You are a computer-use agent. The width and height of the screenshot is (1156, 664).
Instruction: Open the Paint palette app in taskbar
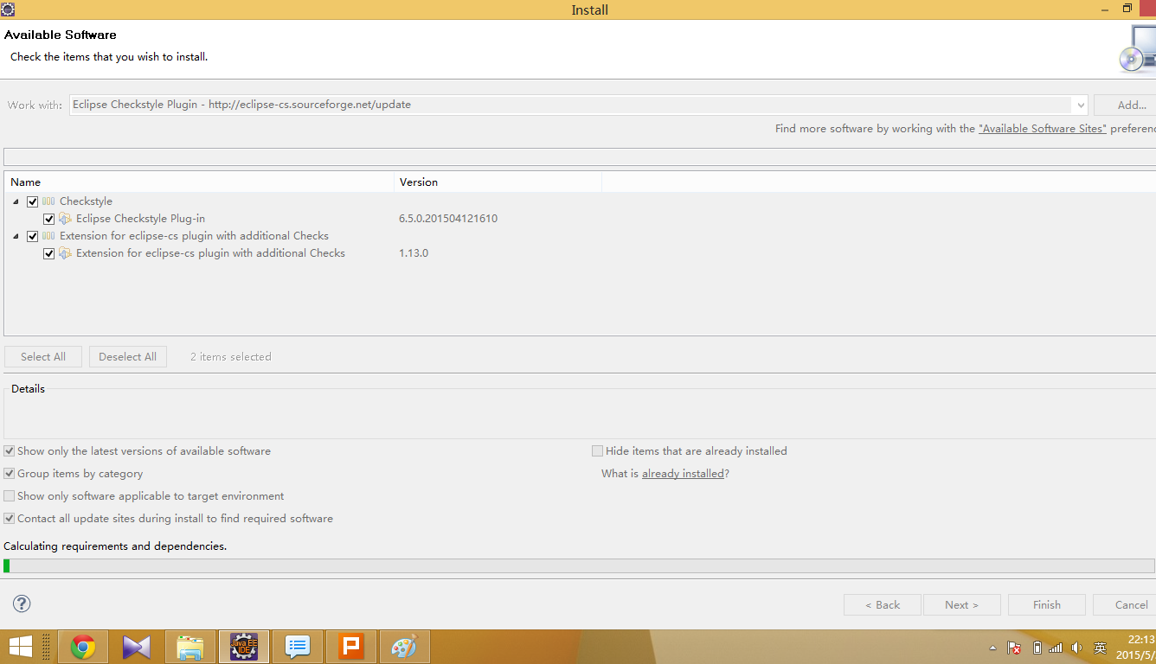pos(405,647)
